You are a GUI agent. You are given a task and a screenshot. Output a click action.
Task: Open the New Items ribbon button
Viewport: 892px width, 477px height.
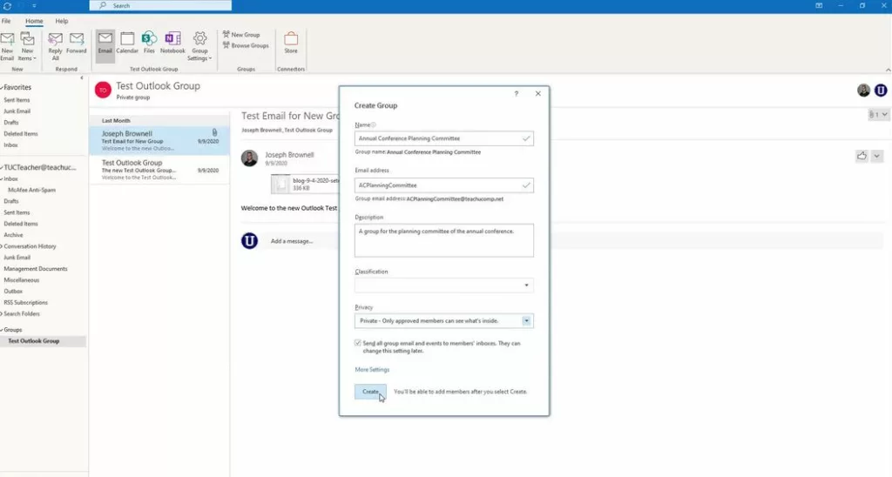pyautogui.click(x=27, y=46)
